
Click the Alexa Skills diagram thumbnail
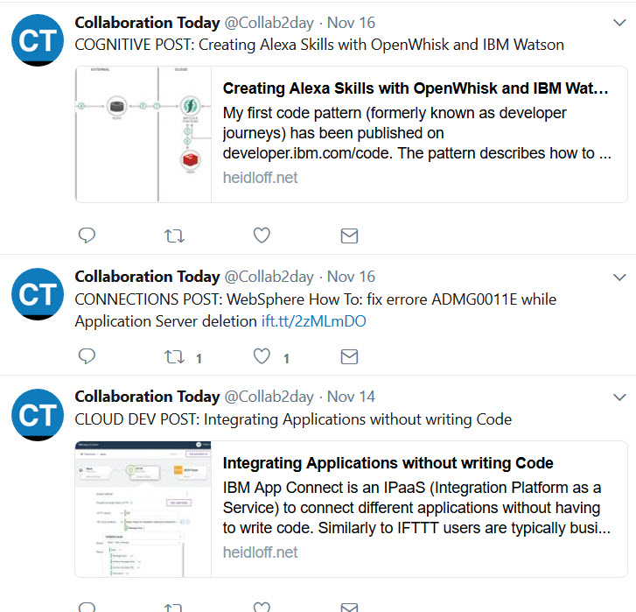coord(143,134)
